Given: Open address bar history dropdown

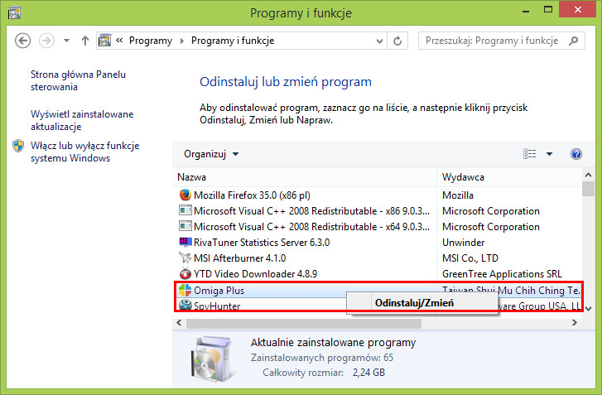Looking at the screenshot, I should [x=379, y=41].
